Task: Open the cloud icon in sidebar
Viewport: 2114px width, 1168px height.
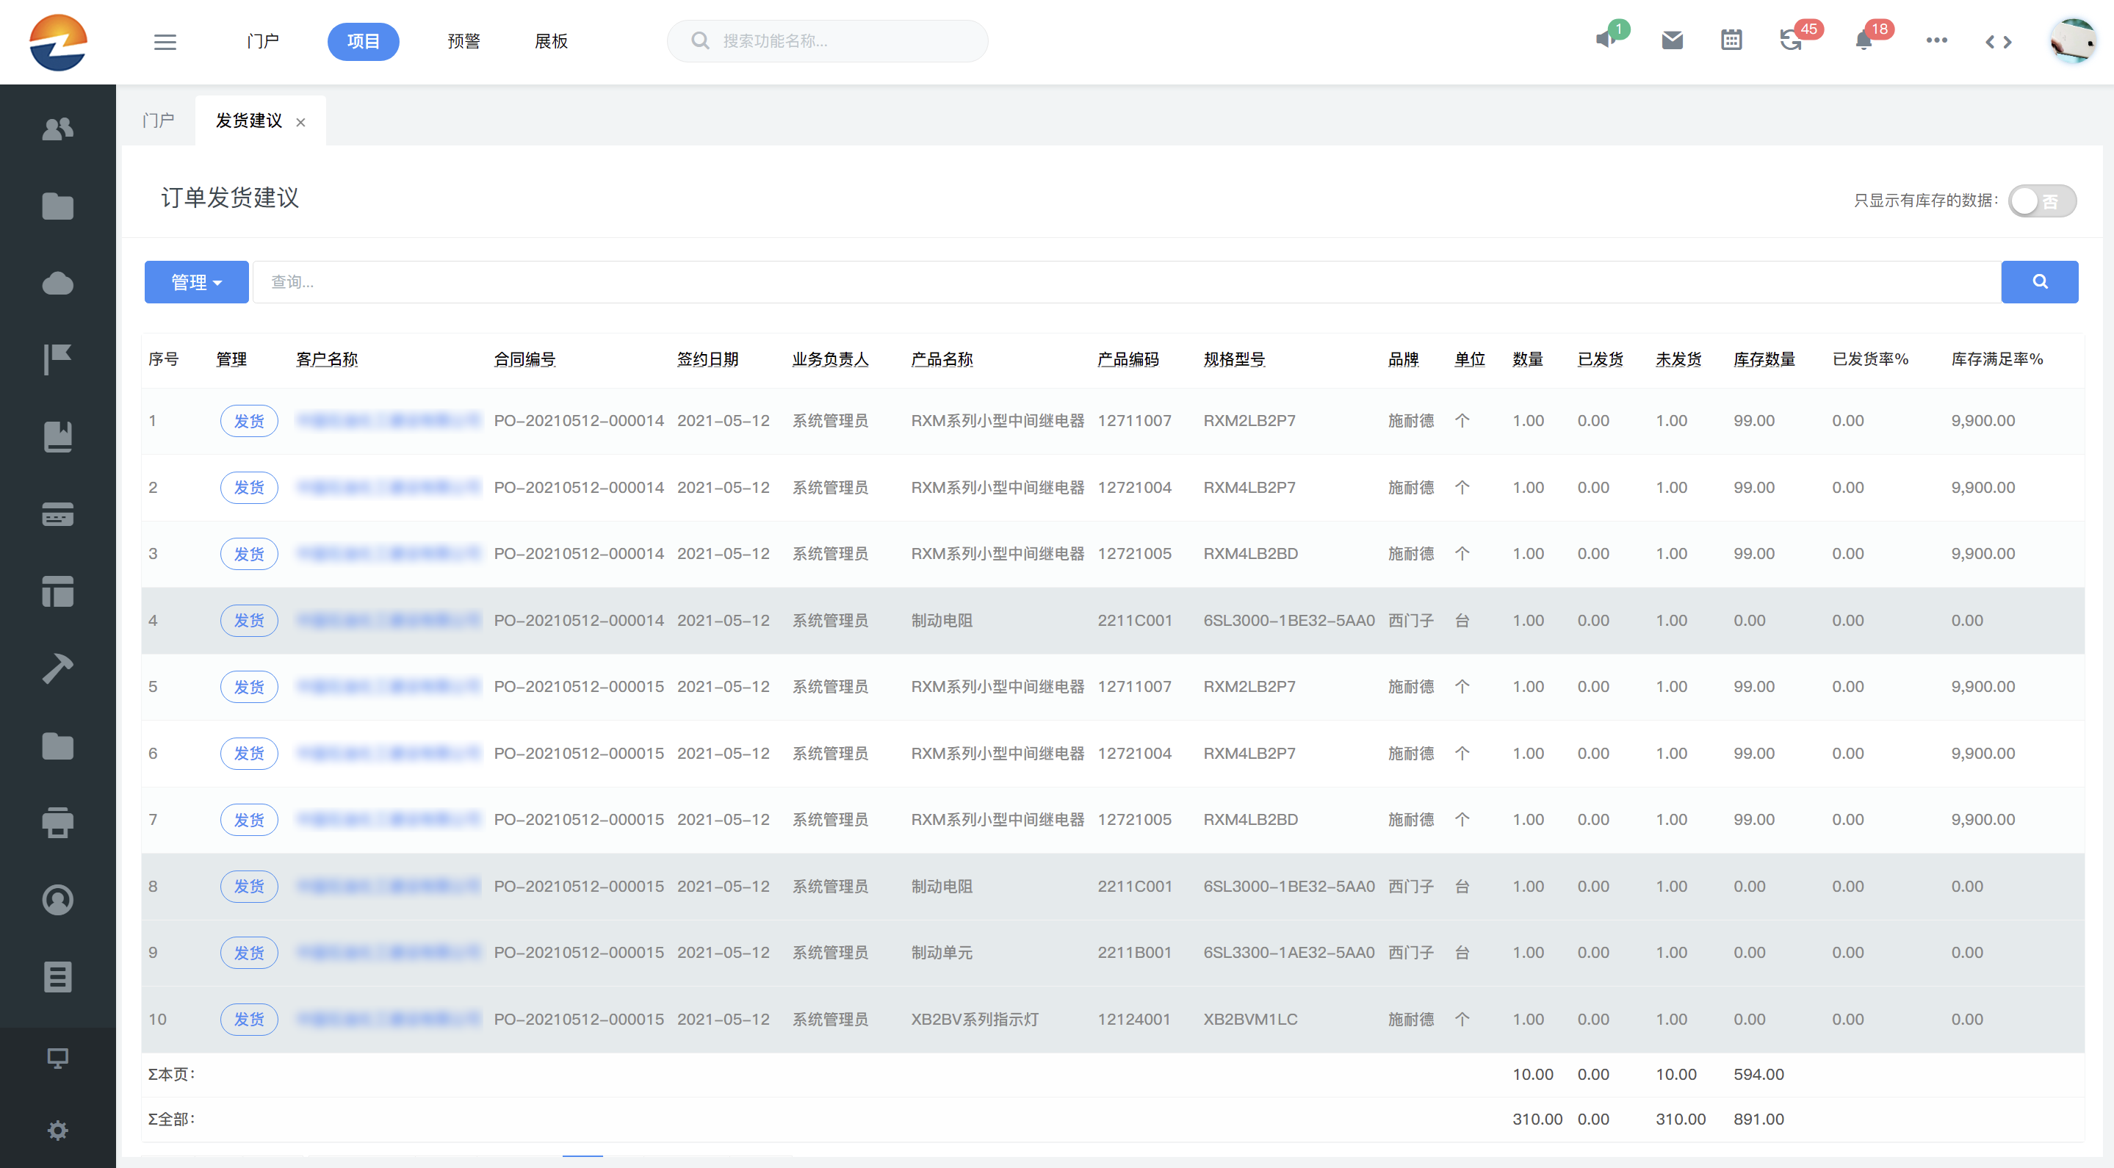Action: click(x=57, y=283)
